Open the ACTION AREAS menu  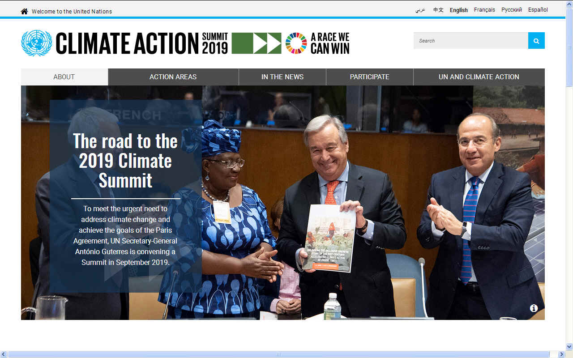[x=173, y=77]
